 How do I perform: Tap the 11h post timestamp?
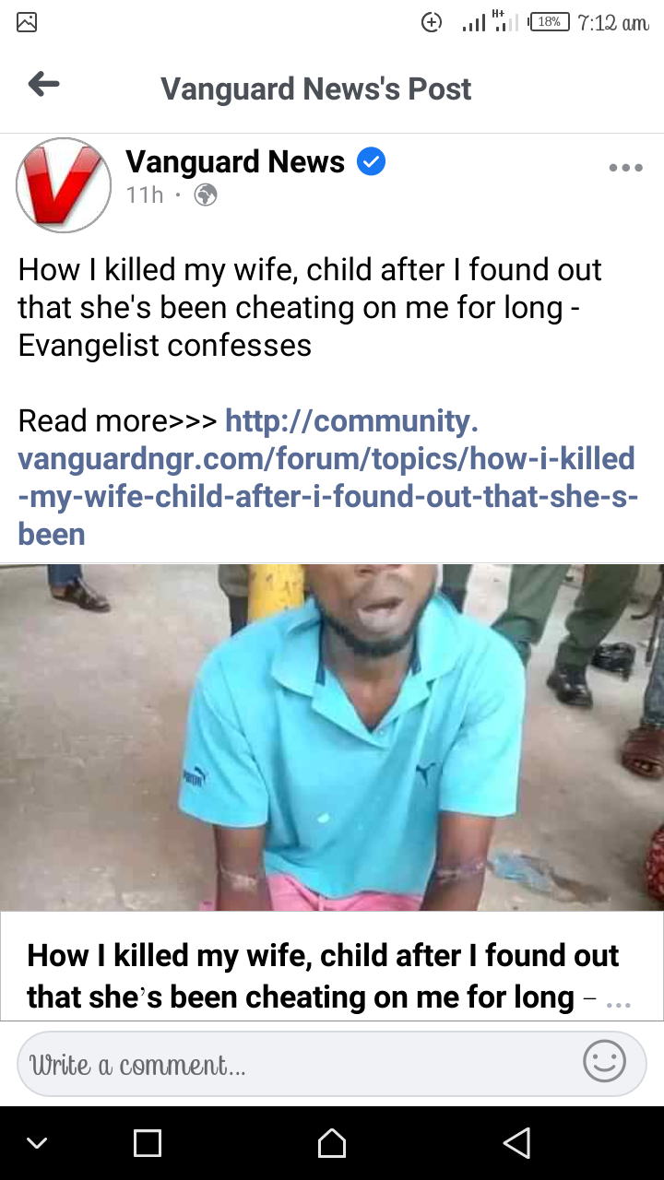coord(145,195)
